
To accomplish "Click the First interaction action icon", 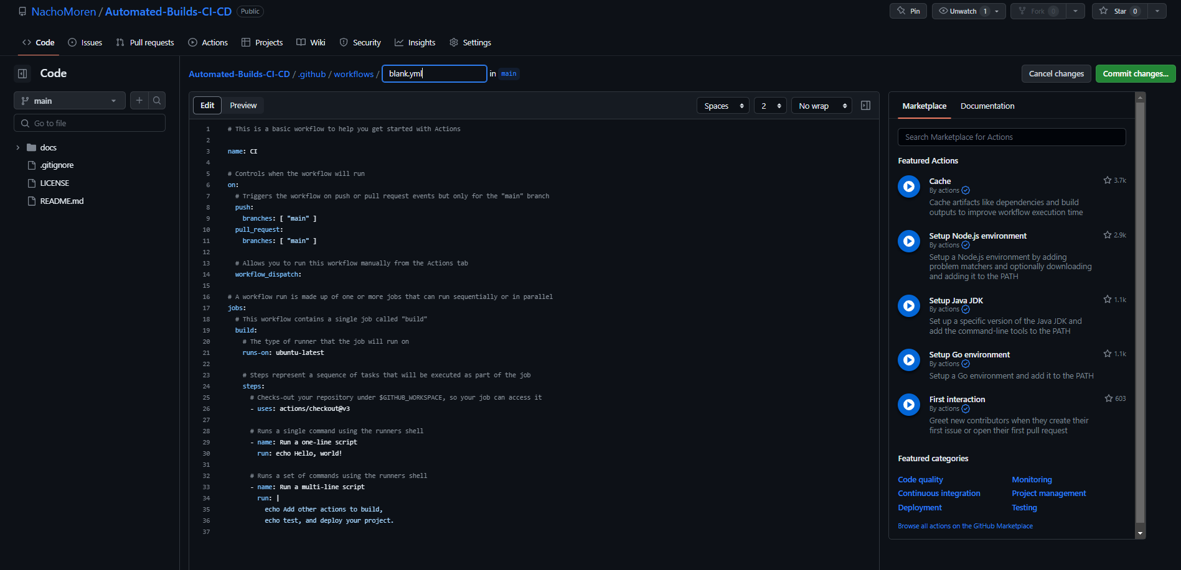I will pyautogui.click(x=909, y=404).
